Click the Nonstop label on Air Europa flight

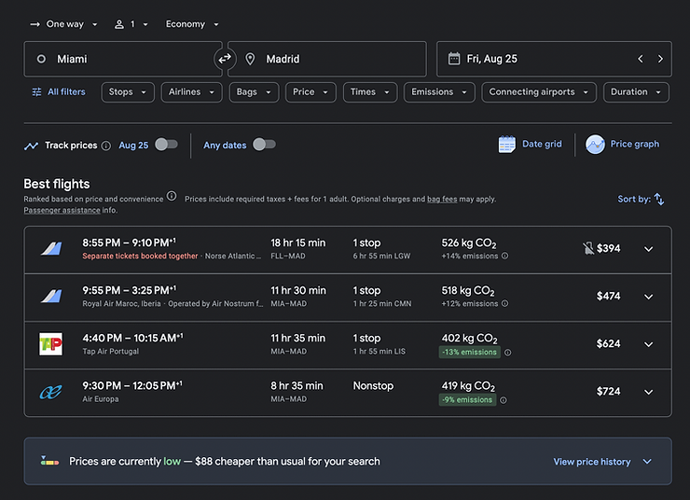pyautogui.click(x=373, y=385)
